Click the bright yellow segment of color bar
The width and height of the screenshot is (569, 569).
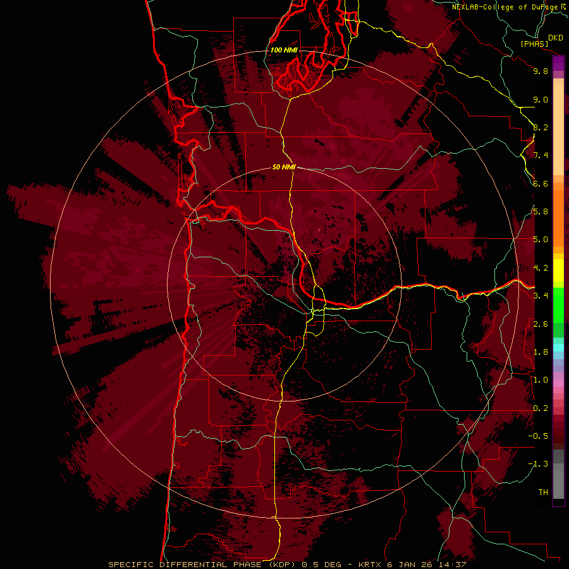(558, 271)
